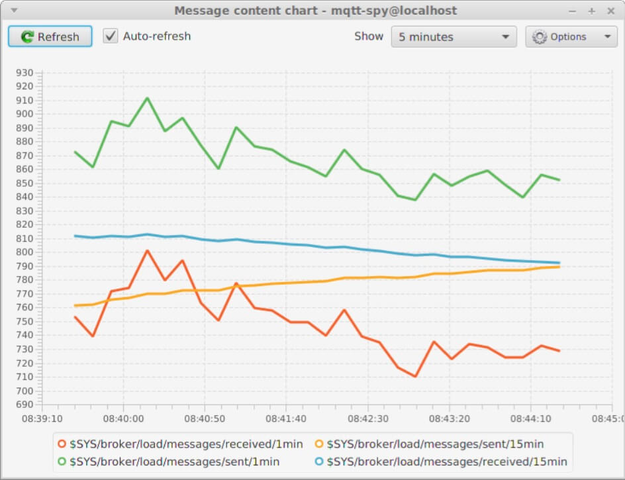Click the red received/1min legend circle
This screenshot has width=625, height=480.
click(x=62, y=444)
